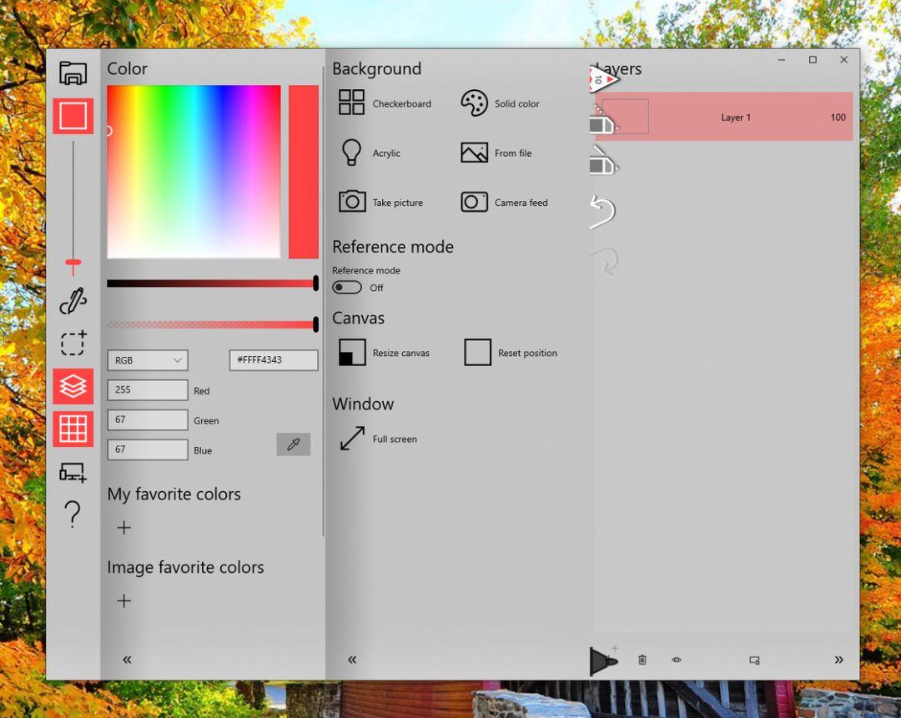Choose Solid color background option
This screenshot has height=718, width=901.
pyautogui.click(x=500, y=103)
